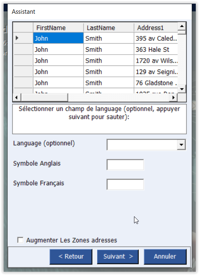The width and height of the screenshot is (199, 275).
Task: Click the grid scroll down arrow
Action: tap(182, 89)
